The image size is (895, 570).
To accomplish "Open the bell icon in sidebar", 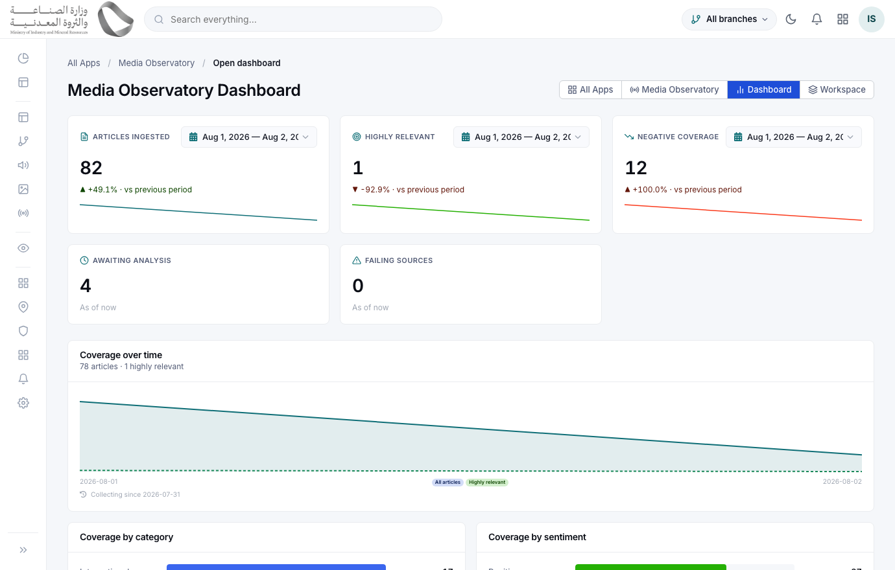I will pos(23,379).
